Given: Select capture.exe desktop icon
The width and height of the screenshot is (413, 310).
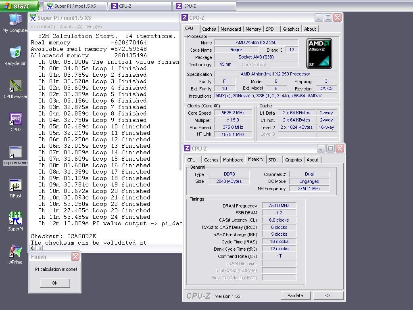Looking at the screenshot, I should click(15, 155).
